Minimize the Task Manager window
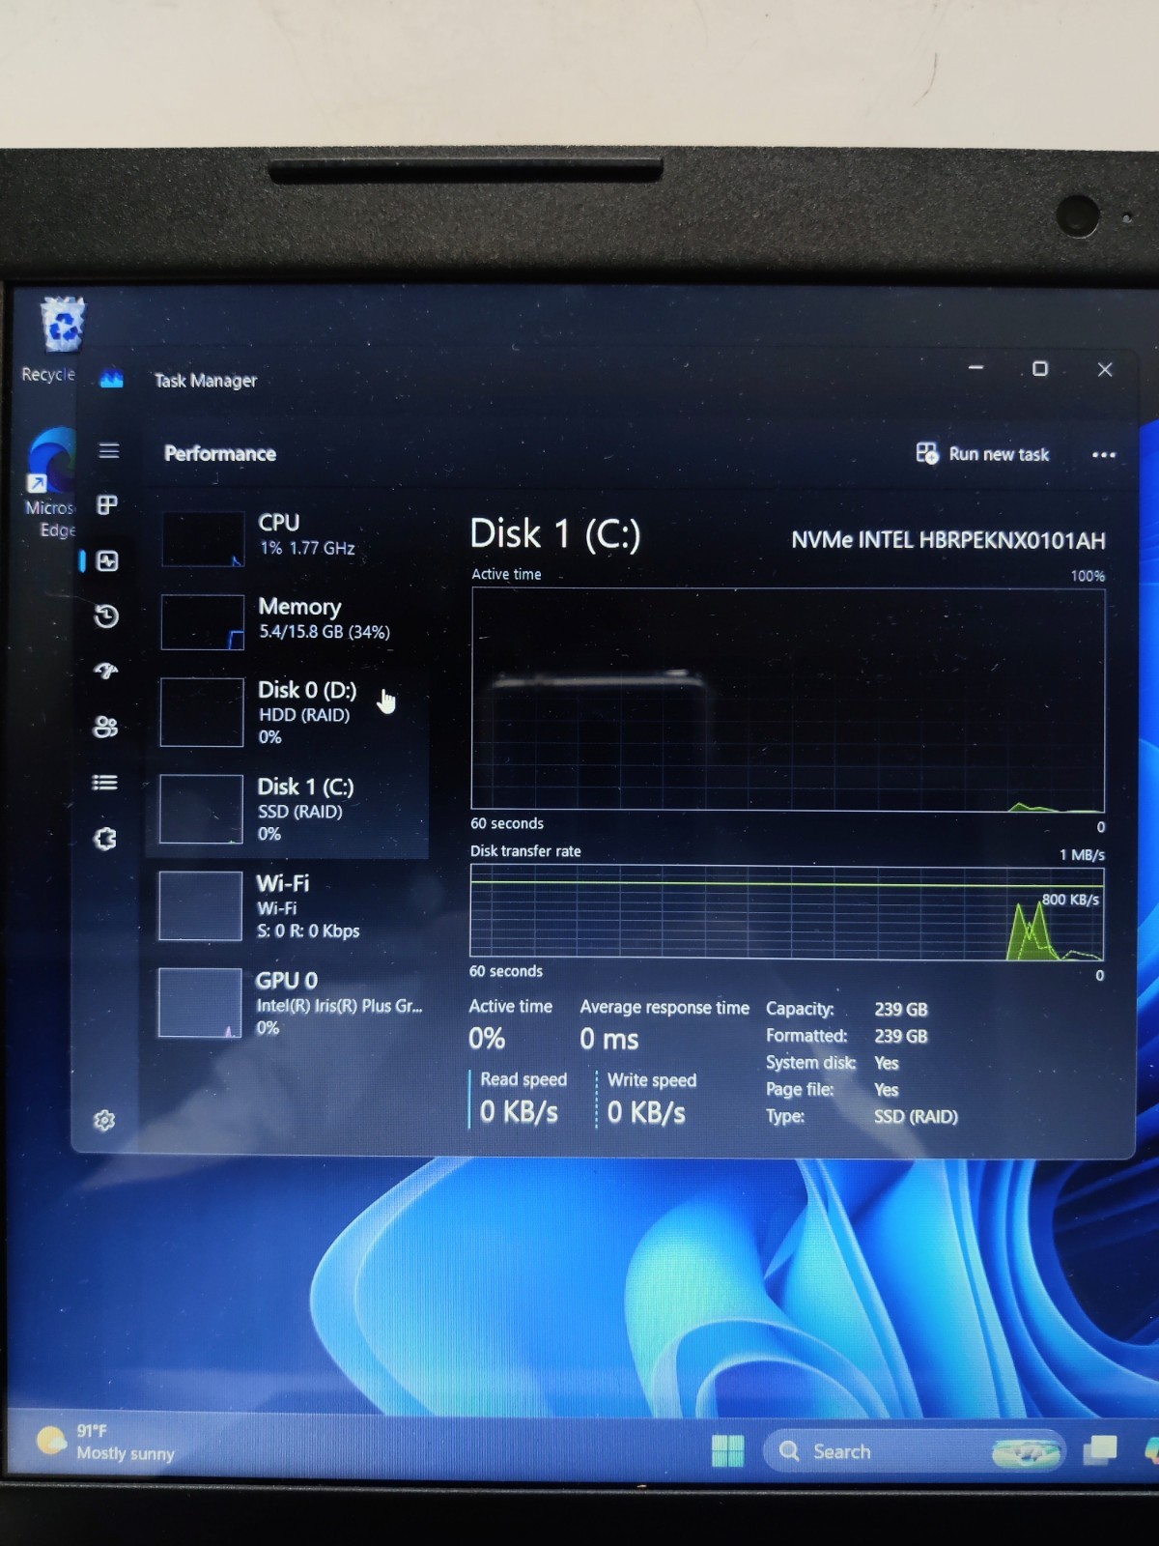1159x1546 pixels. tap(975, 368)
